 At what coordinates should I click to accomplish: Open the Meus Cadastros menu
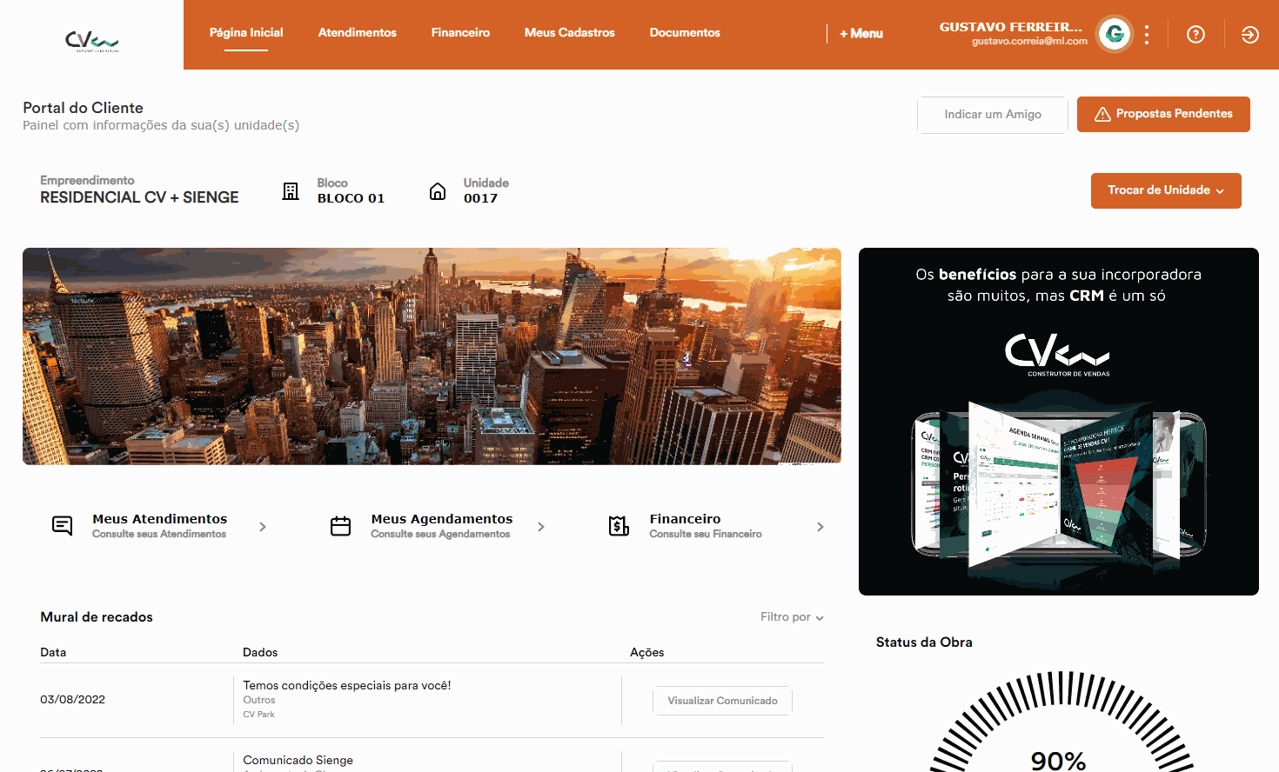(x=570, y=32)
